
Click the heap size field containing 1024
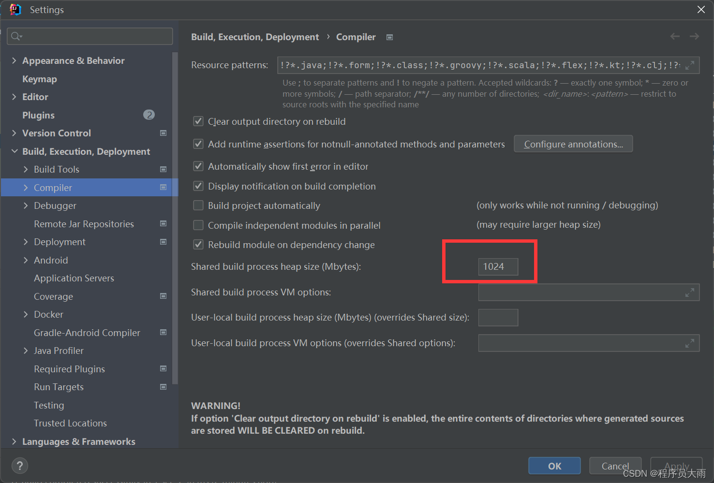tap(498, 266)
